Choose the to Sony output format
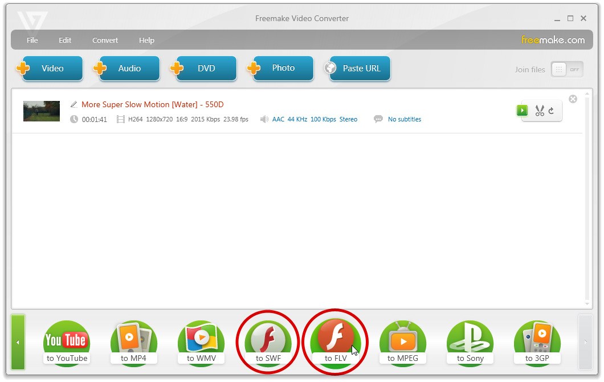The height and width of the screenshot is (382, 604). [x=470, y=343]
